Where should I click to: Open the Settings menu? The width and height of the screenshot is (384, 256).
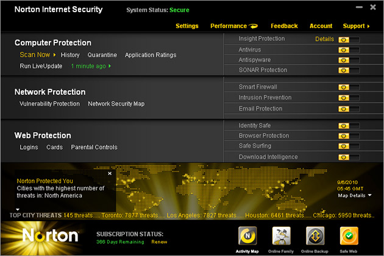(187, 26)
